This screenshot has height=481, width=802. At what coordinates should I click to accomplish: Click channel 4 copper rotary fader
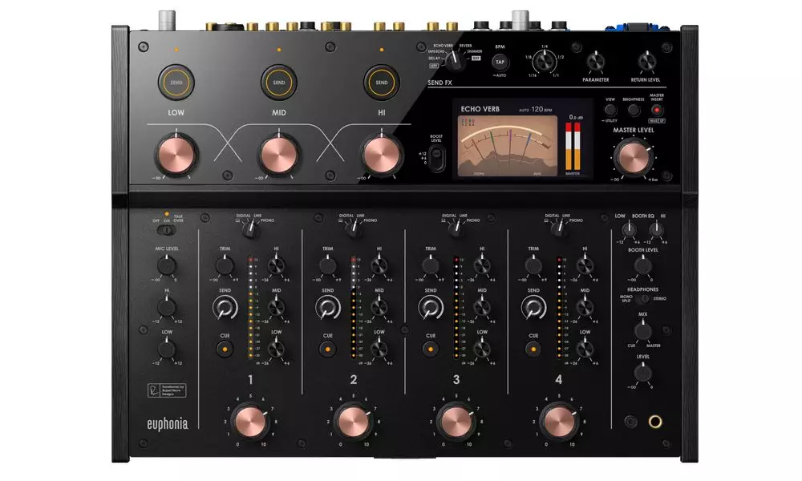559,422
